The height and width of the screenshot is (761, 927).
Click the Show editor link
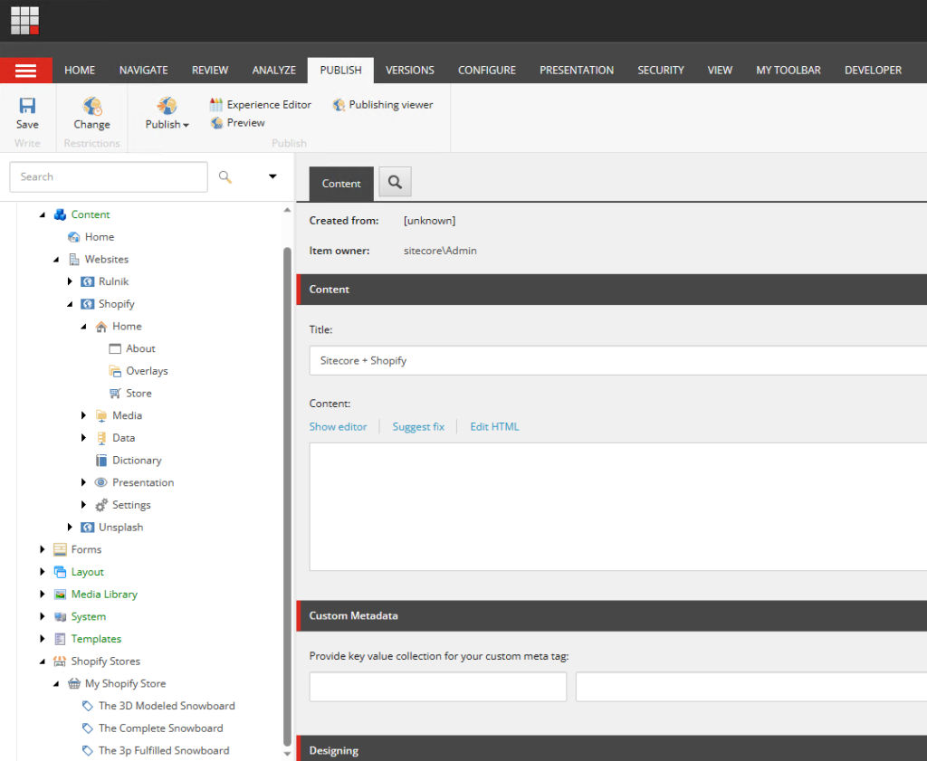338,427
